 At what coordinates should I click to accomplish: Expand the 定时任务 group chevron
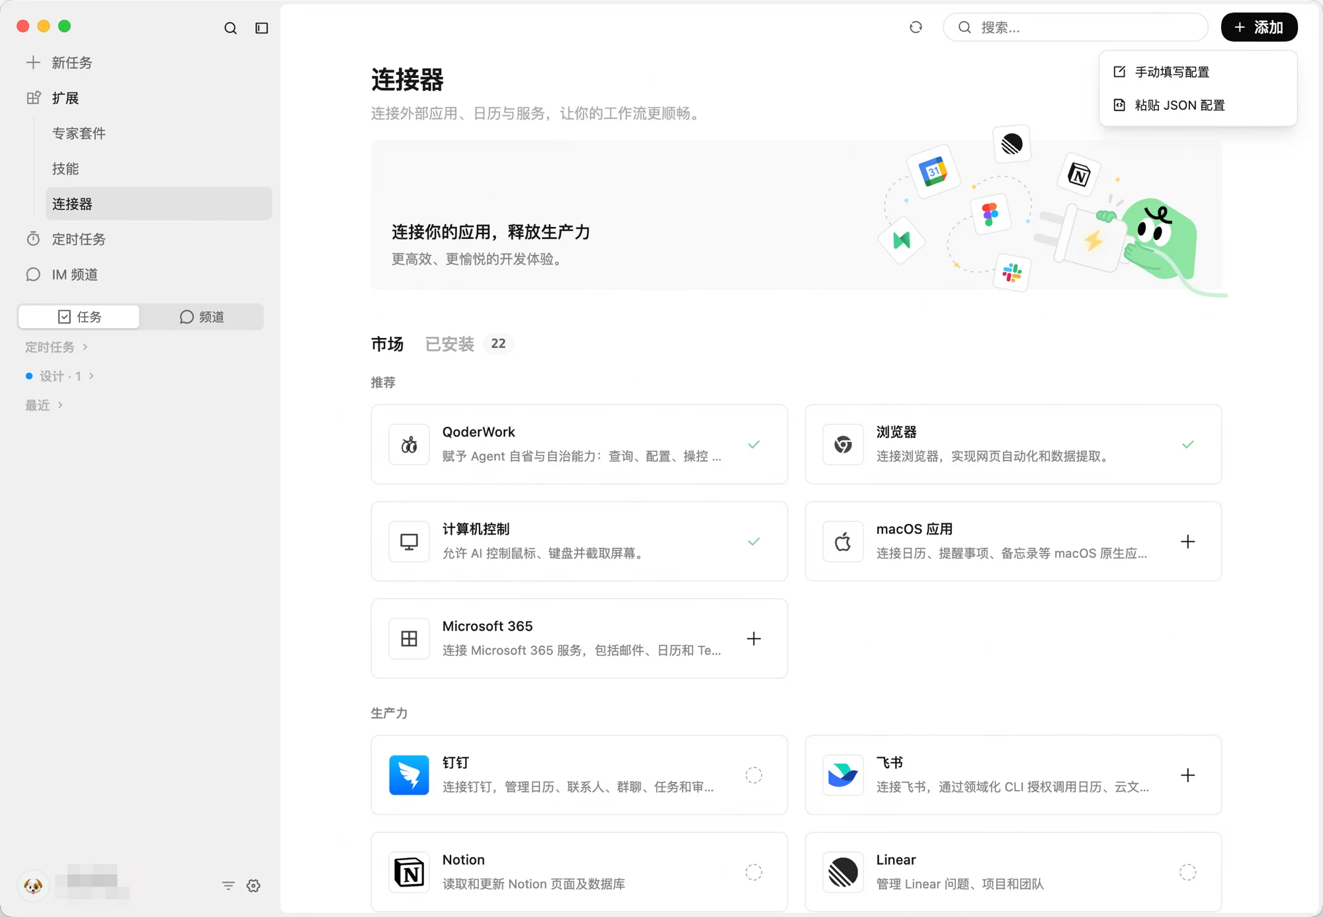85,347
